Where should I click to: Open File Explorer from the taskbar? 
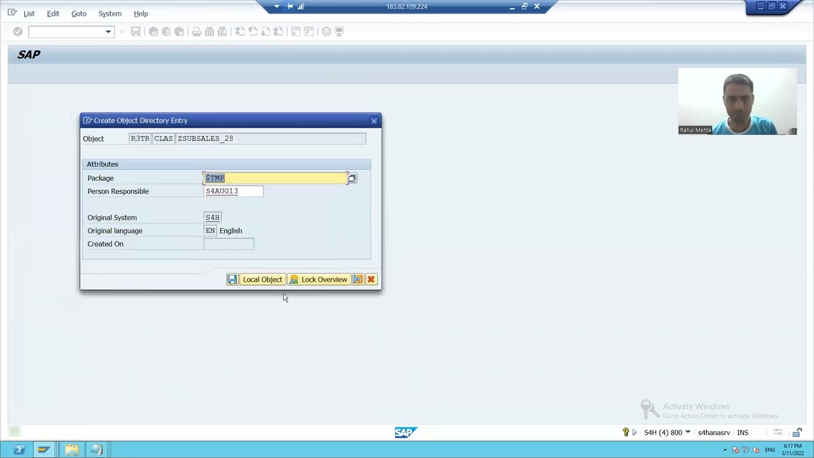72,450
